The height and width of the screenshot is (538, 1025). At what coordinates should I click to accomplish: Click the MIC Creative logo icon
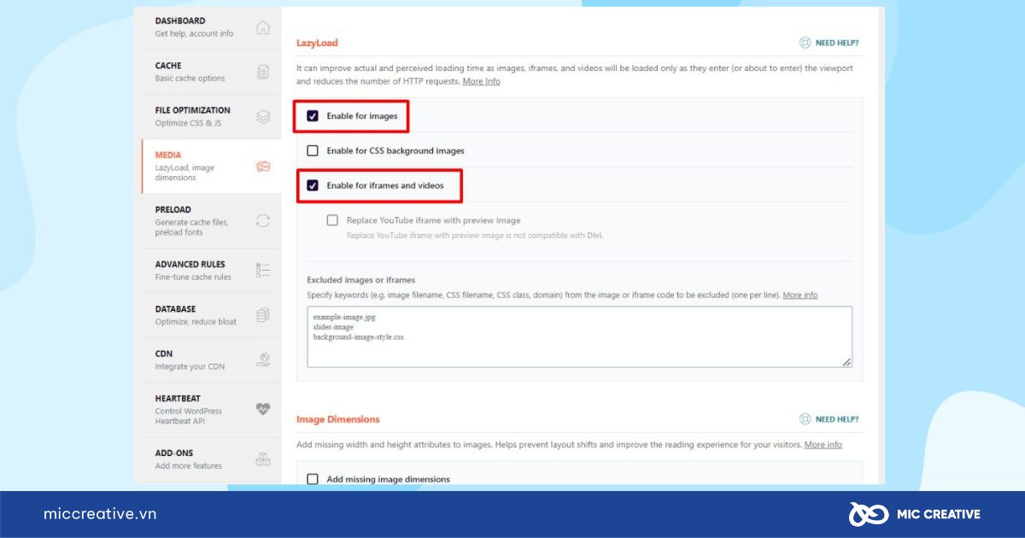pyautogui.click(x=869, y=514)
